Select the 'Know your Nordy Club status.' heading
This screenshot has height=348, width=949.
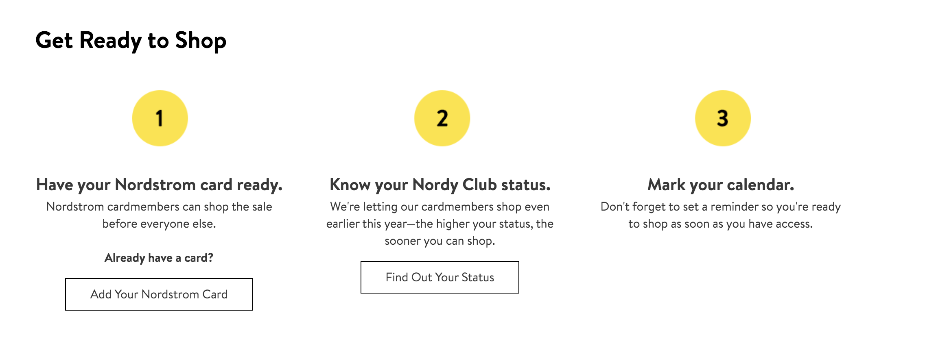(440, 185)
